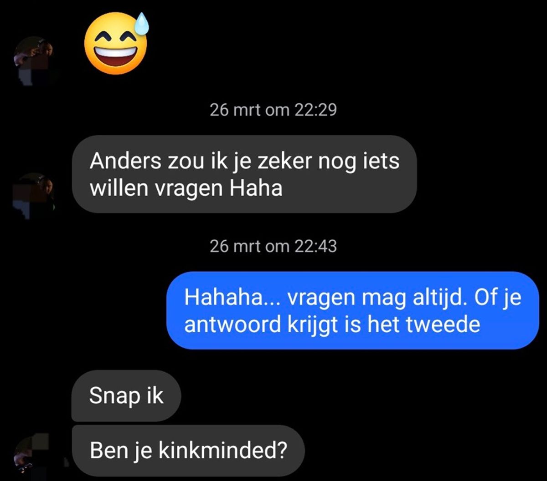Tap the "Anders zou ik je zeker" bubble

(x=245, y=174)
